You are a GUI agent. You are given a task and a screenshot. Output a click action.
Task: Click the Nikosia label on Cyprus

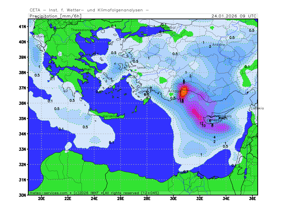click(x=225, y=116)
